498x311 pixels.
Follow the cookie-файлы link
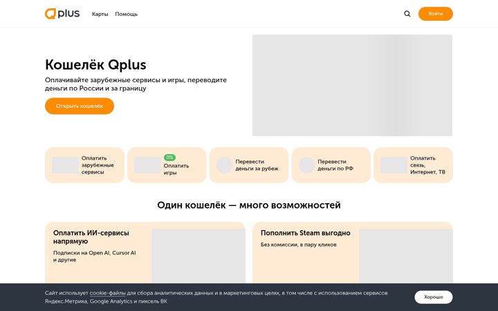click(108, 293)
